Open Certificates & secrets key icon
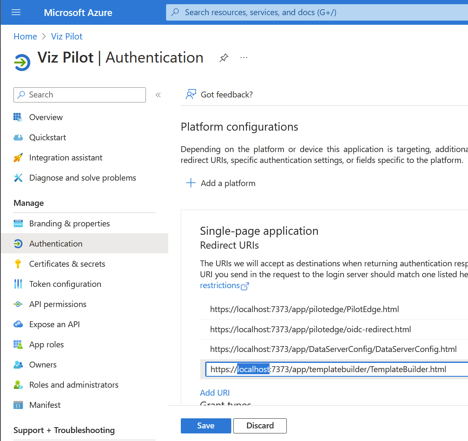This screenshot has height=441, width=468. click(x=18, y=264)
